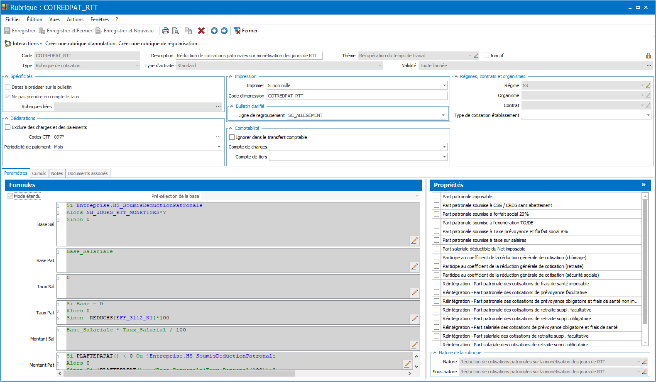Toggle Exclure des charges et des paiements

point(7,127)
